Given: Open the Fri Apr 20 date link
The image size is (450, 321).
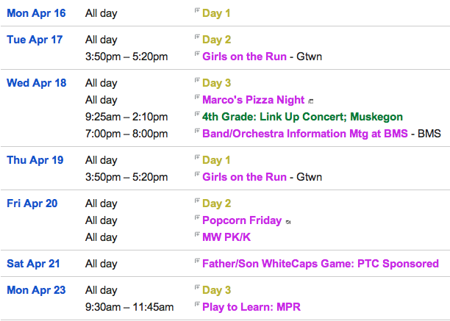Looking at the screenshot, I should point(32,203).
